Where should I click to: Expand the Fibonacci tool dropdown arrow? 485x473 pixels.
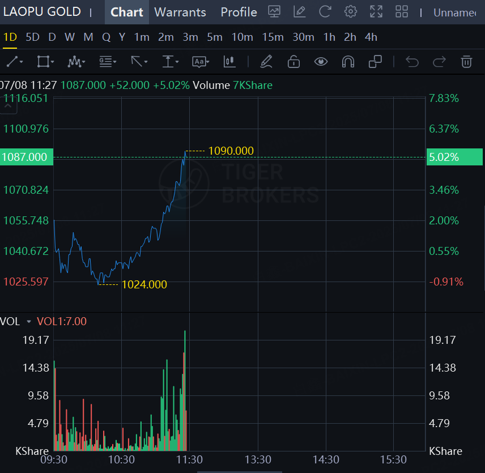115,62
